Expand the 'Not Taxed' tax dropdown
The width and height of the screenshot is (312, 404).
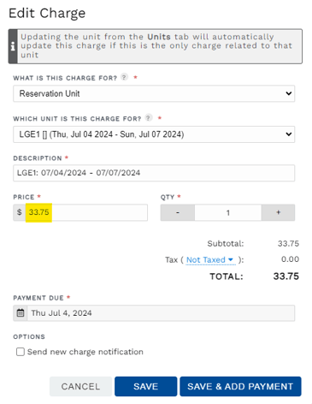(x=210, y=260)
